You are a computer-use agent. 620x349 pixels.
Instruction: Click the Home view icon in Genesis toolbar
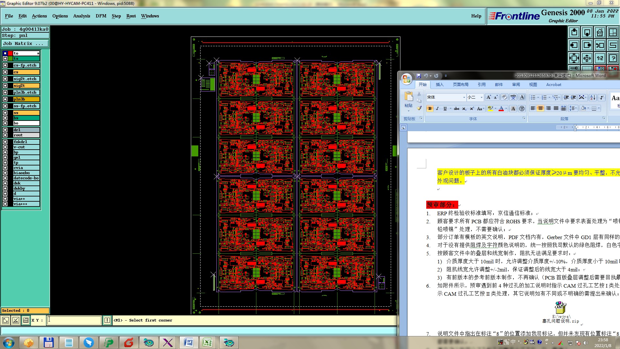click(x=600, y=32)
